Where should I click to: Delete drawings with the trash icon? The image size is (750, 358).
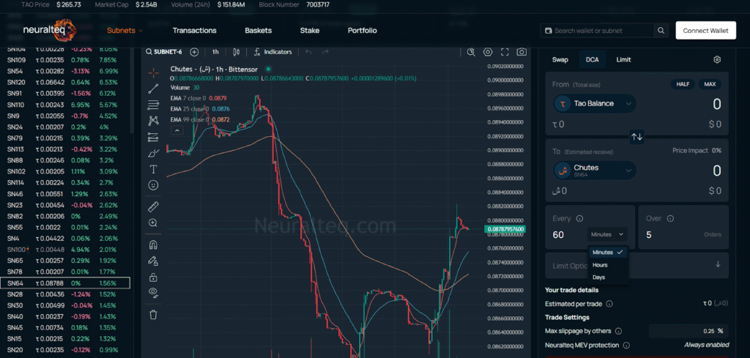pyautogui.click(x=153, y=315)
